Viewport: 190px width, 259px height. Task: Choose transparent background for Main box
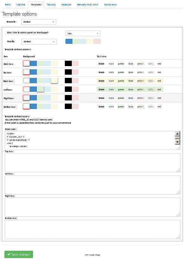point(26,81)
